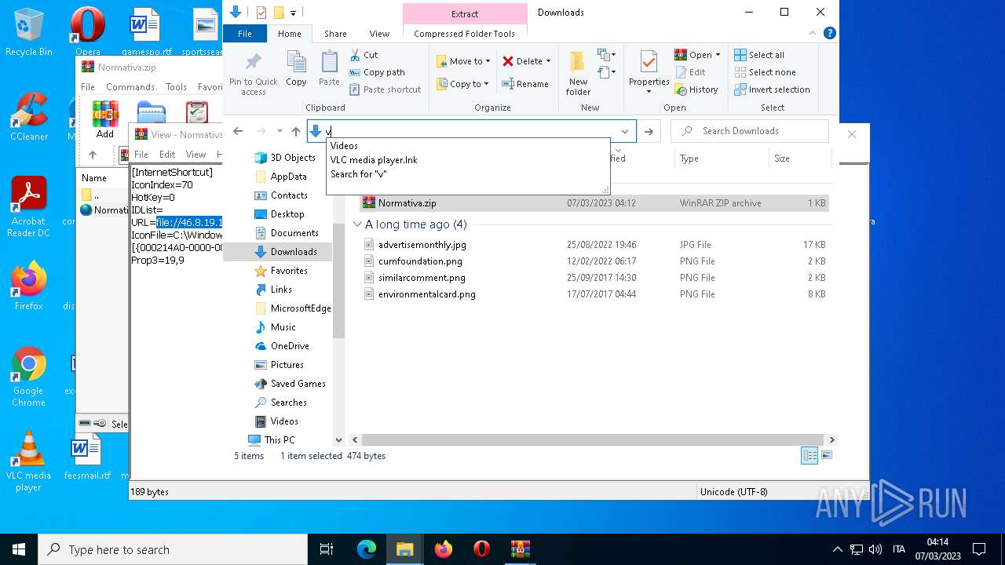
Task: Collapse the A long time ago group
Action: pos(357,224)
